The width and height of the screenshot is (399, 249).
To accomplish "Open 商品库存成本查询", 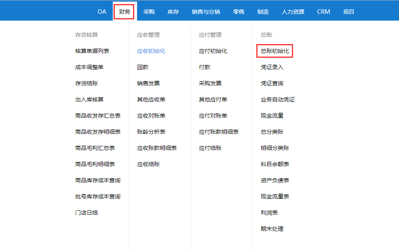I will coord(98,180).
